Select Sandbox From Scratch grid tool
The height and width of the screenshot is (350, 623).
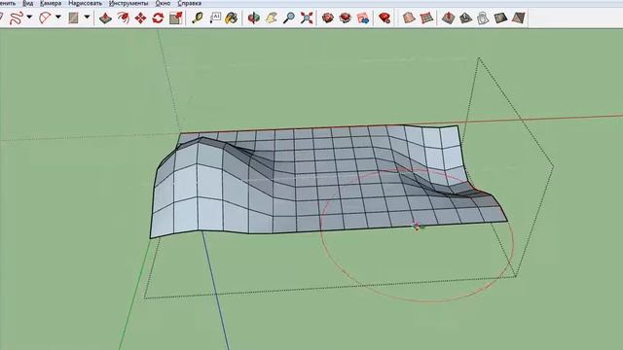pos(426,17)
